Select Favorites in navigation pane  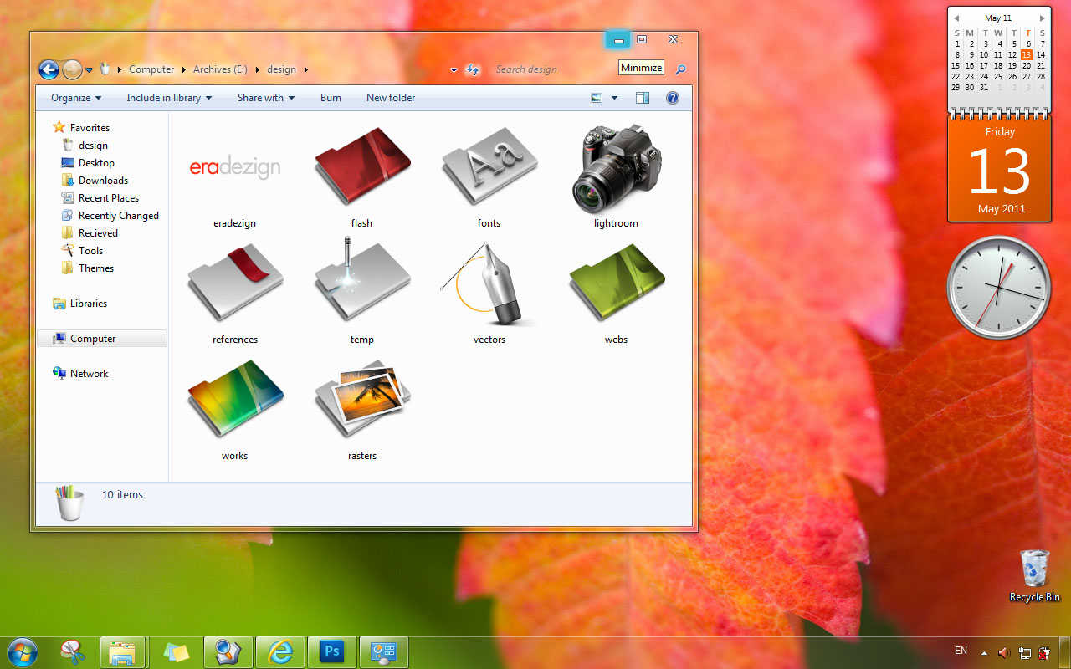tap(90, 128)
